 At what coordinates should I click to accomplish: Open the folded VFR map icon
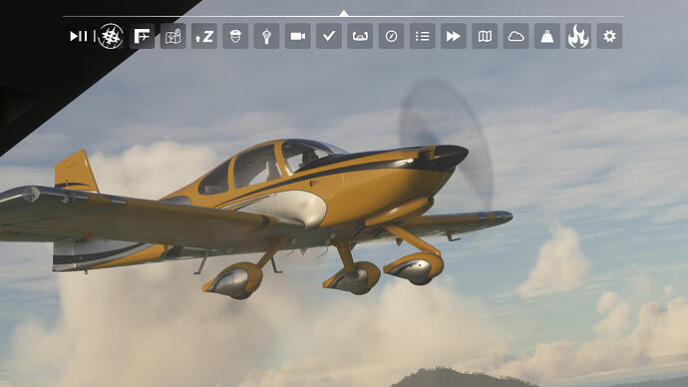click(485, 36)
